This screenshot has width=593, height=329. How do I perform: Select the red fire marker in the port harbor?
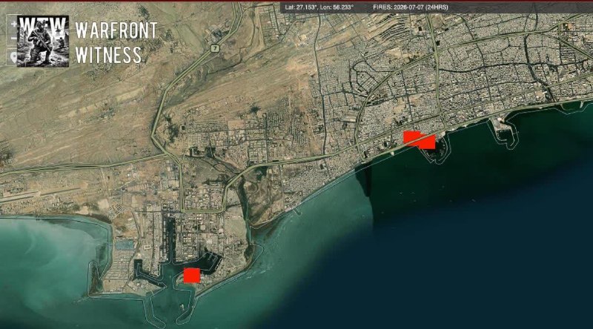pos(192,276)
